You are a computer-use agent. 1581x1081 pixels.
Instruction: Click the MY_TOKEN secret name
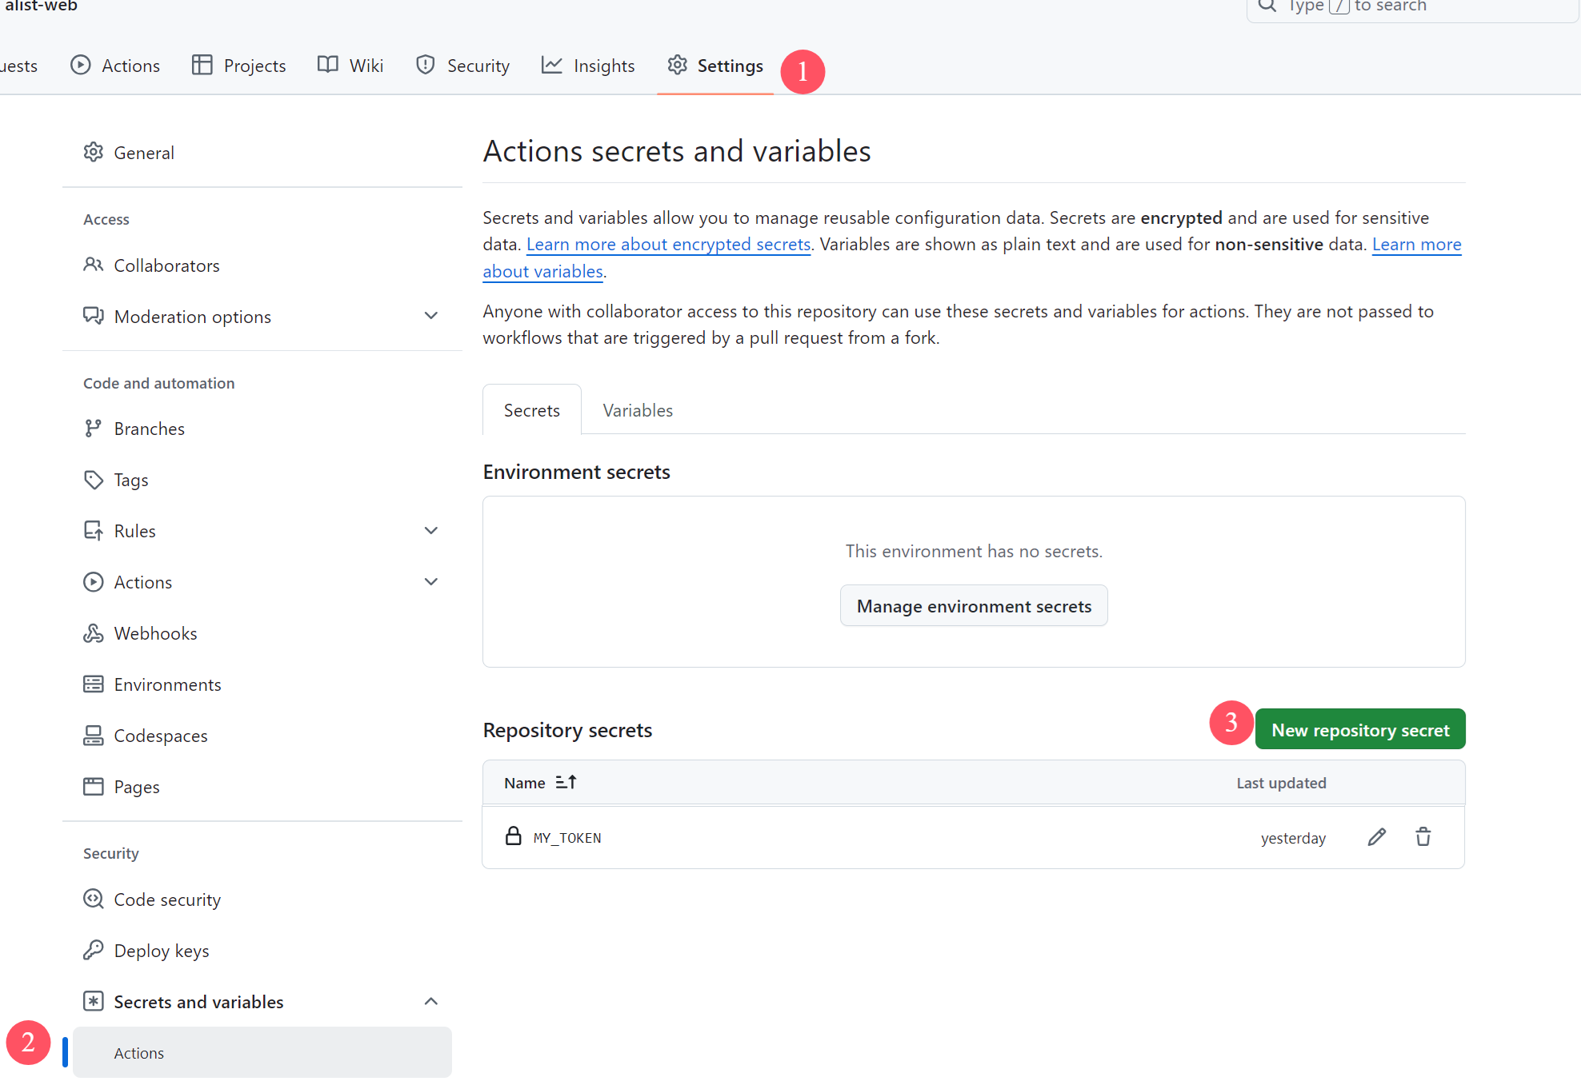(x=567, y=838)
